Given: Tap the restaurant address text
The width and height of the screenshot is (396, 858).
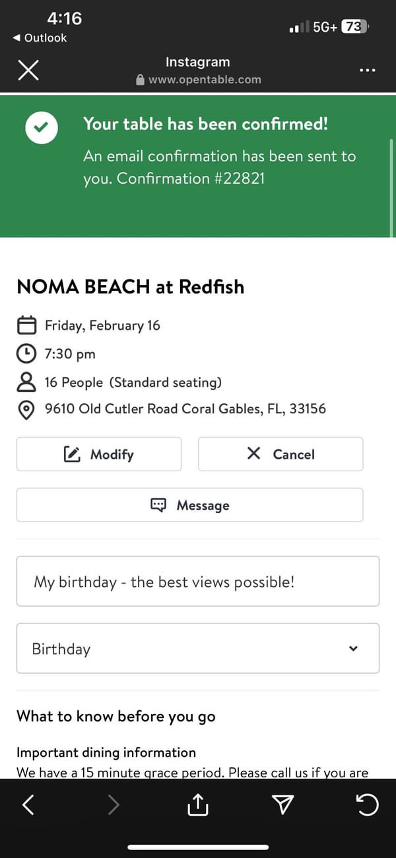Looking at the screenshot, I should (x=185, y=409).
